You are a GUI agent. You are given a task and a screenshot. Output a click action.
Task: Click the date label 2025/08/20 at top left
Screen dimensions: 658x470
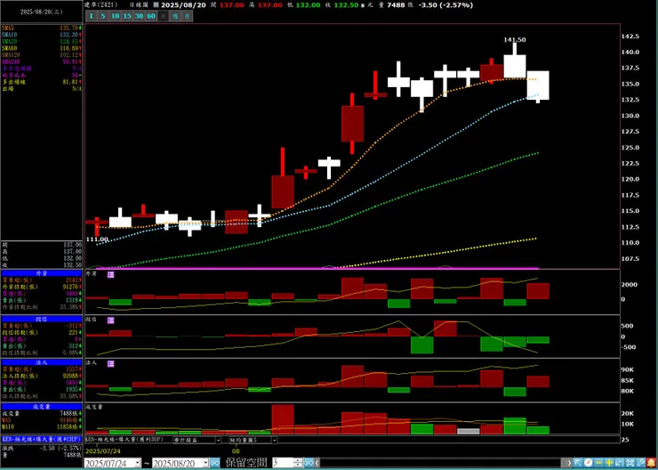click(x=42, y=12)
